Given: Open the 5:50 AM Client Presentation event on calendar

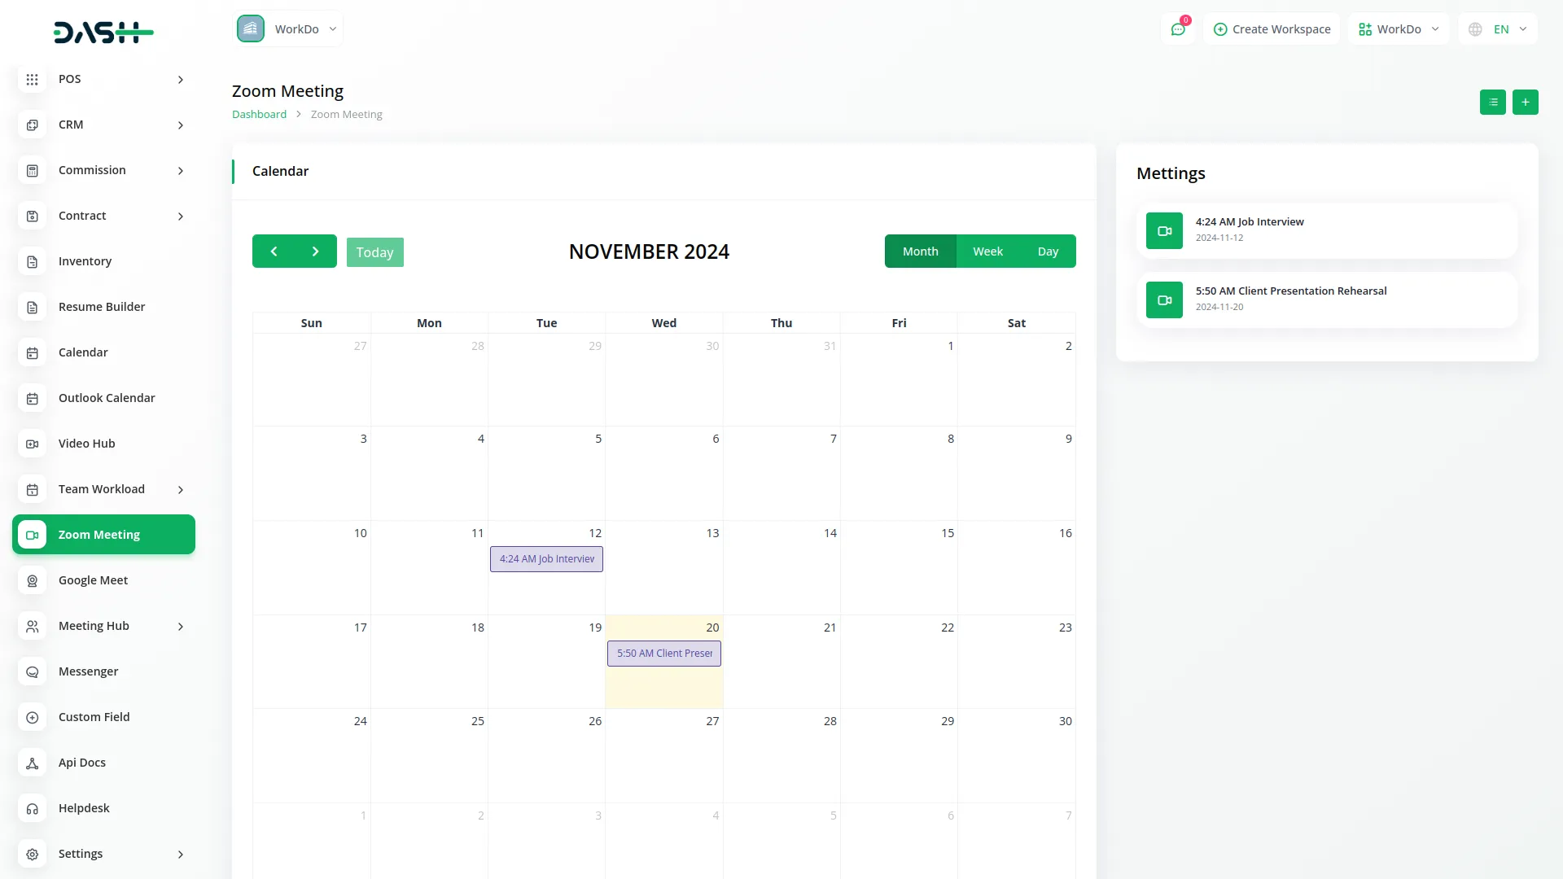Looking at the screenshot, I should (x=663, y=653).
